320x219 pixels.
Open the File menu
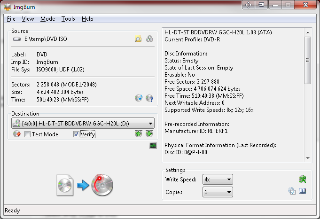pyautogui.click(x=11, y=19)
